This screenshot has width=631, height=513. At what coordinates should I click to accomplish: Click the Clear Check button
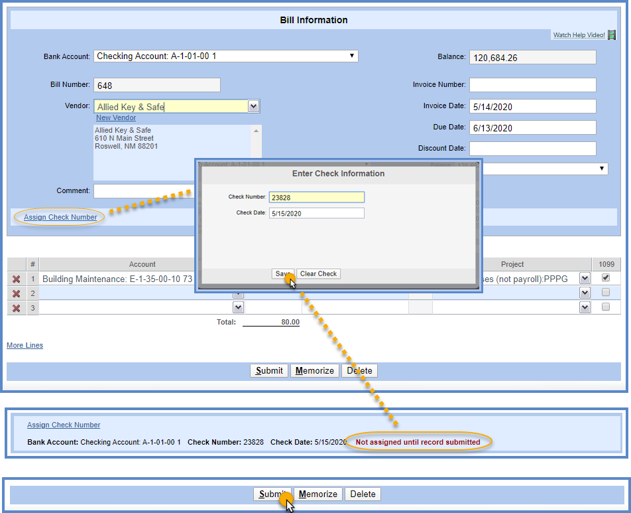pyautogui.click(x=318, y=273)
